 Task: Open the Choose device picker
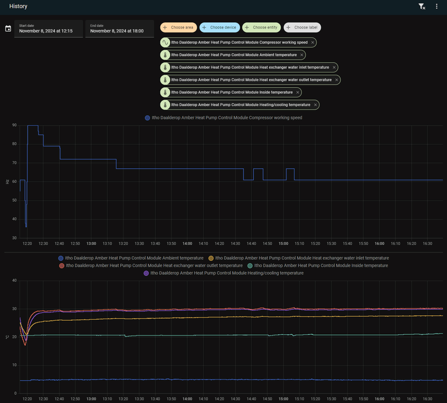click(219, 27)
